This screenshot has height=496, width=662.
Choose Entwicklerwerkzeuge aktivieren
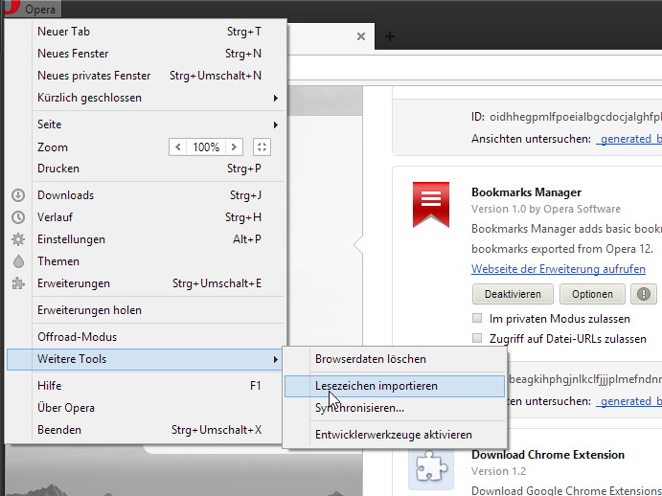(x=395, y=435)
